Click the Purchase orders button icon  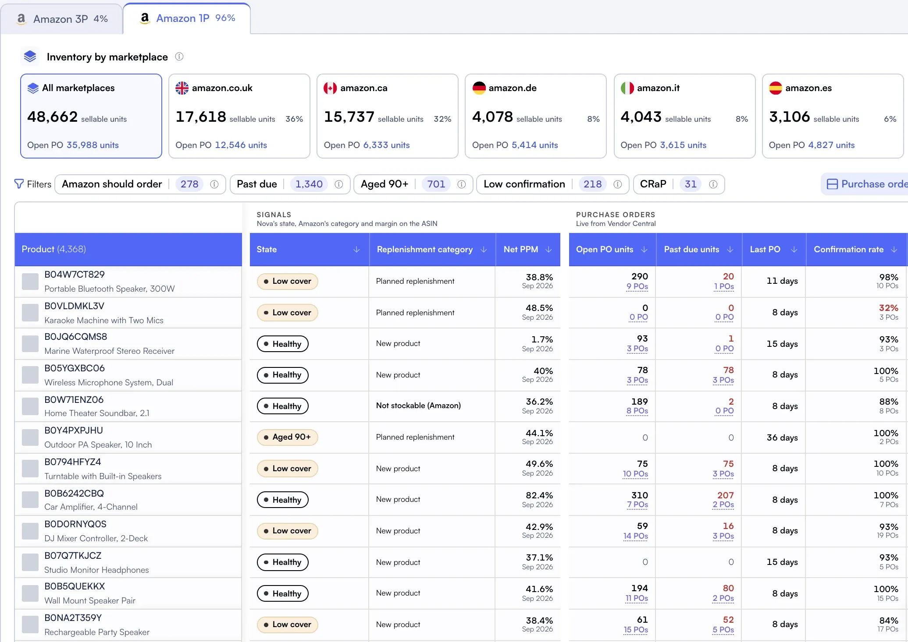point(832,184)
